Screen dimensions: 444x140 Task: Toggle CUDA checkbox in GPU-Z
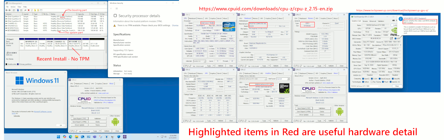tap(372, 79)
